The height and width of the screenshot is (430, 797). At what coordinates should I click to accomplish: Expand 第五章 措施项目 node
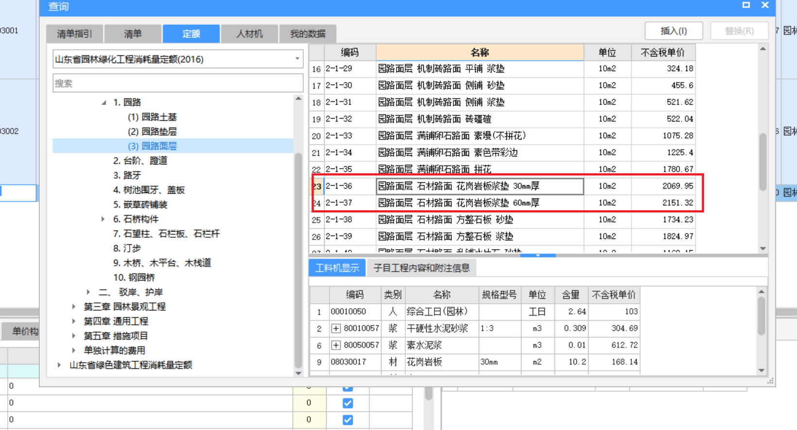[74, 336]
